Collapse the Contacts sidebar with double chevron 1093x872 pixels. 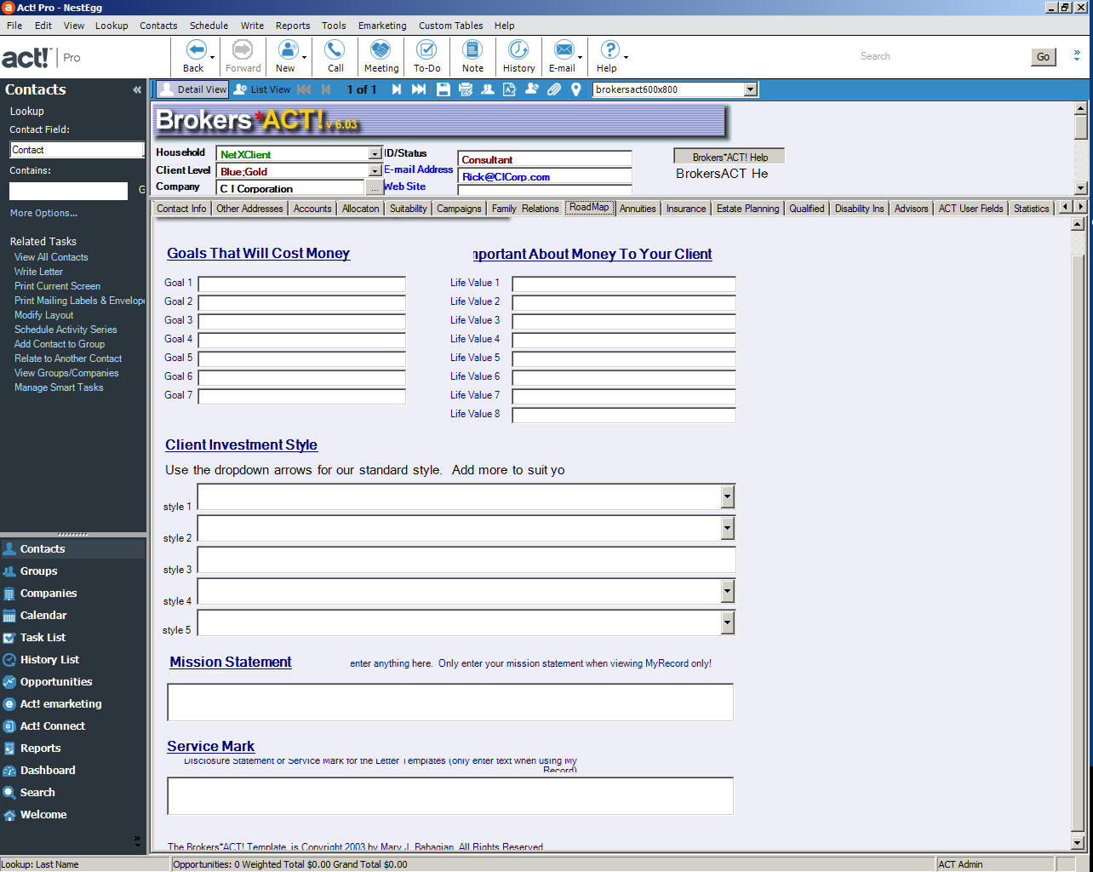click(137, 89)
